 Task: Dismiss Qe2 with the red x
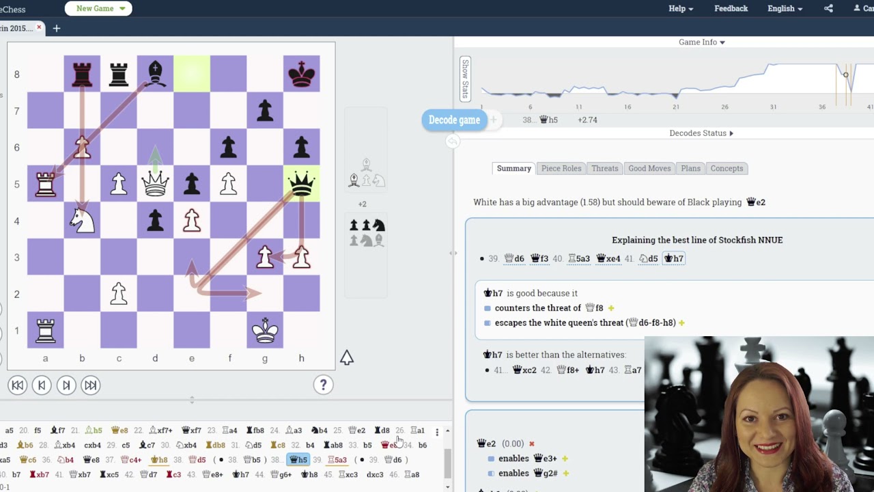click(x=532, y=444)
